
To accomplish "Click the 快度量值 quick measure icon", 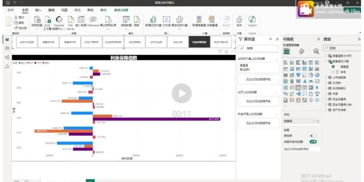I will [x=212, y=20].
